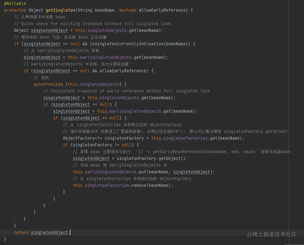
Task: Click the return keyword
Action: click(x=21, y=232)
